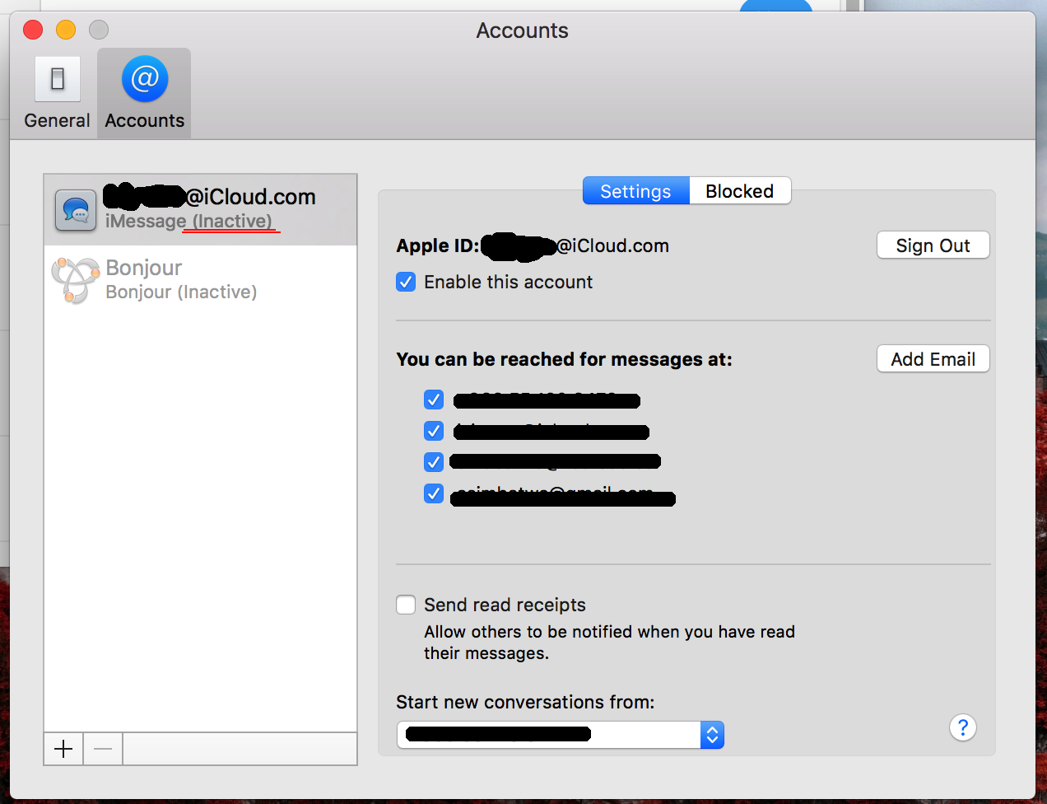Minimize the Accounts window with yellow button
1047x804 pixels.
pyautogui.click(x=66, y=30)
